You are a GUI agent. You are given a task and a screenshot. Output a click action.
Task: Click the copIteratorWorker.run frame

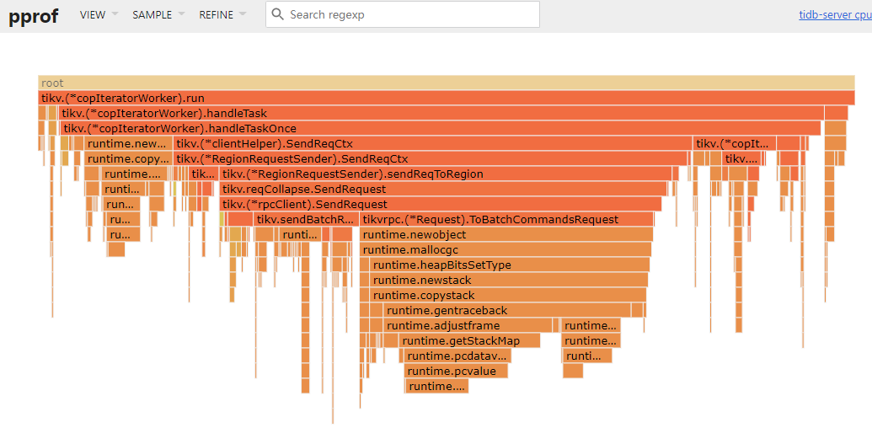447,99
